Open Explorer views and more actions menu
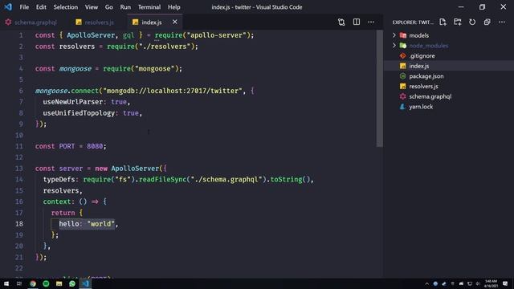This screenshot has height=289, width=514. pyautogui.click(x=502, y=22)
